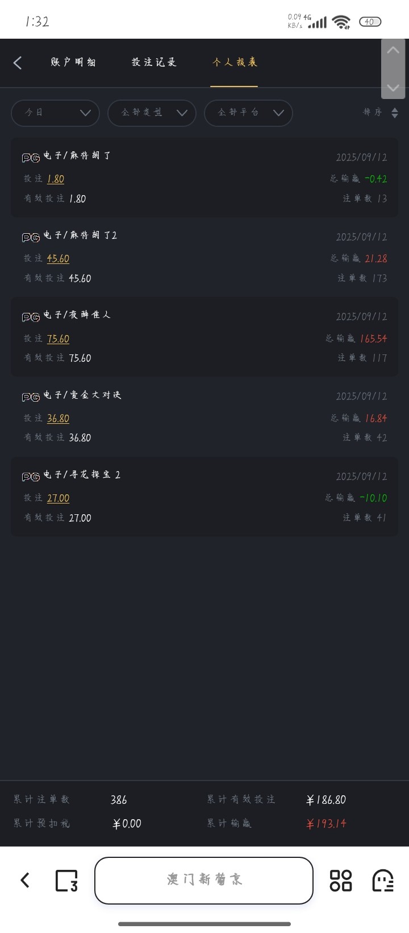The height and width of the screenshot is (933, 409).
Task: Open the 75.60 bet amount for 夜醉佳人
Action: click(x=58, y=339)
